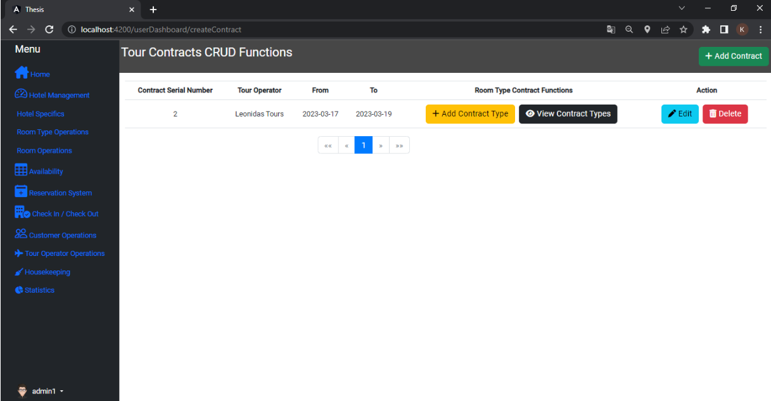Click the browser address bar URL

point(161,29)
